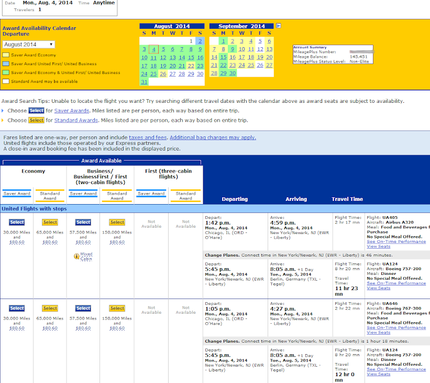View Seats for flight UA646

click(x=379, y=333)
